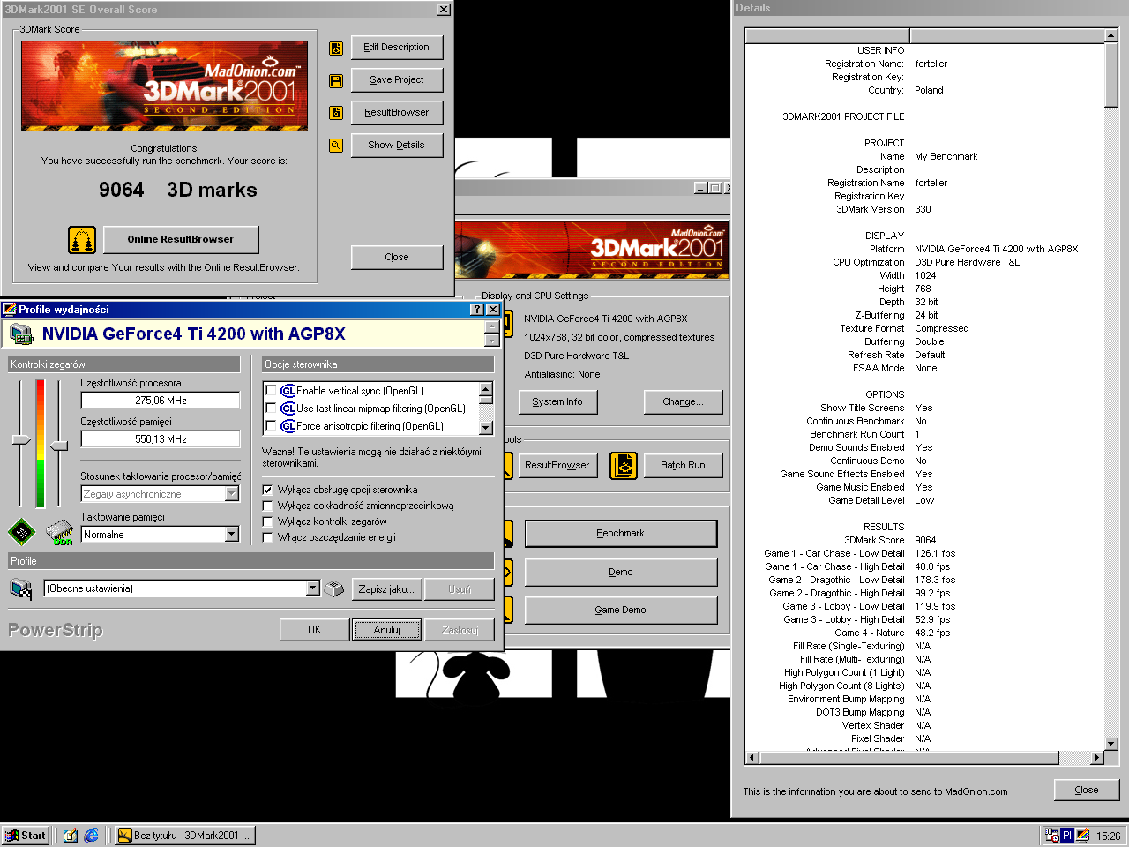Click the show desktop icon in quick launch
Screen dimensions: 1129x847
(71, 836)
